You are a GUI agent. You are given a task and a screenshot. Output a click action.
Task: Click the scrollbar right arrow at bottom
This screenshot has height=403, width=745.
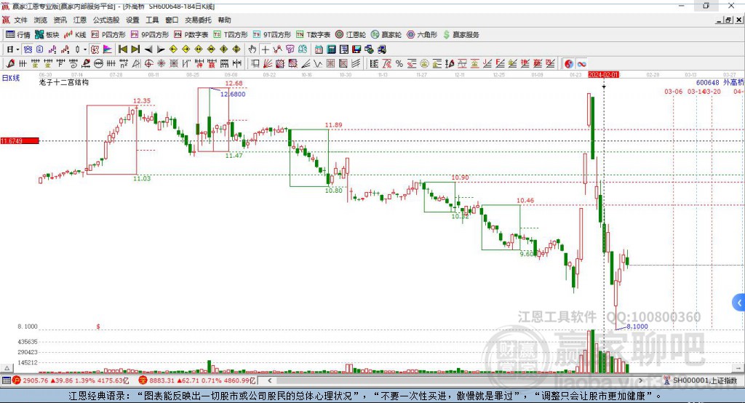tap(640, 380)
